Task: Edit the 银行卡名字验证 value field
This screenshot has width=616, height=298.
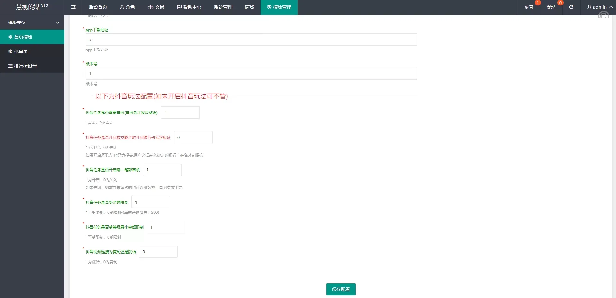Action: pos(193,137)
